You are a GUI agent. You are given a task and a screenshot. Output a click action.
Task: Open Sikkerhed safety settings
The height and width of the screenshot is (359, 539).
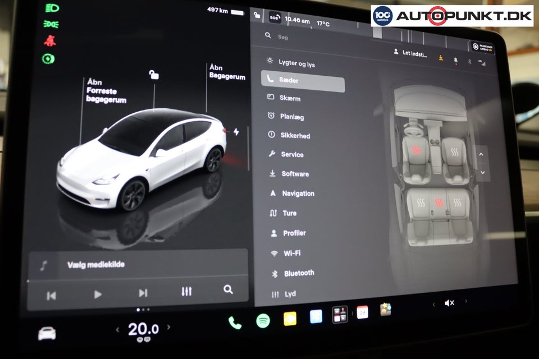pyautogui.click(x=295, y=135)
